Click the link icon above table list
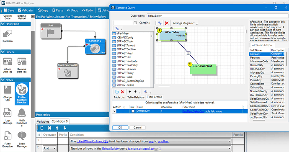The image size is (289, 152). [x=117, y=28]
